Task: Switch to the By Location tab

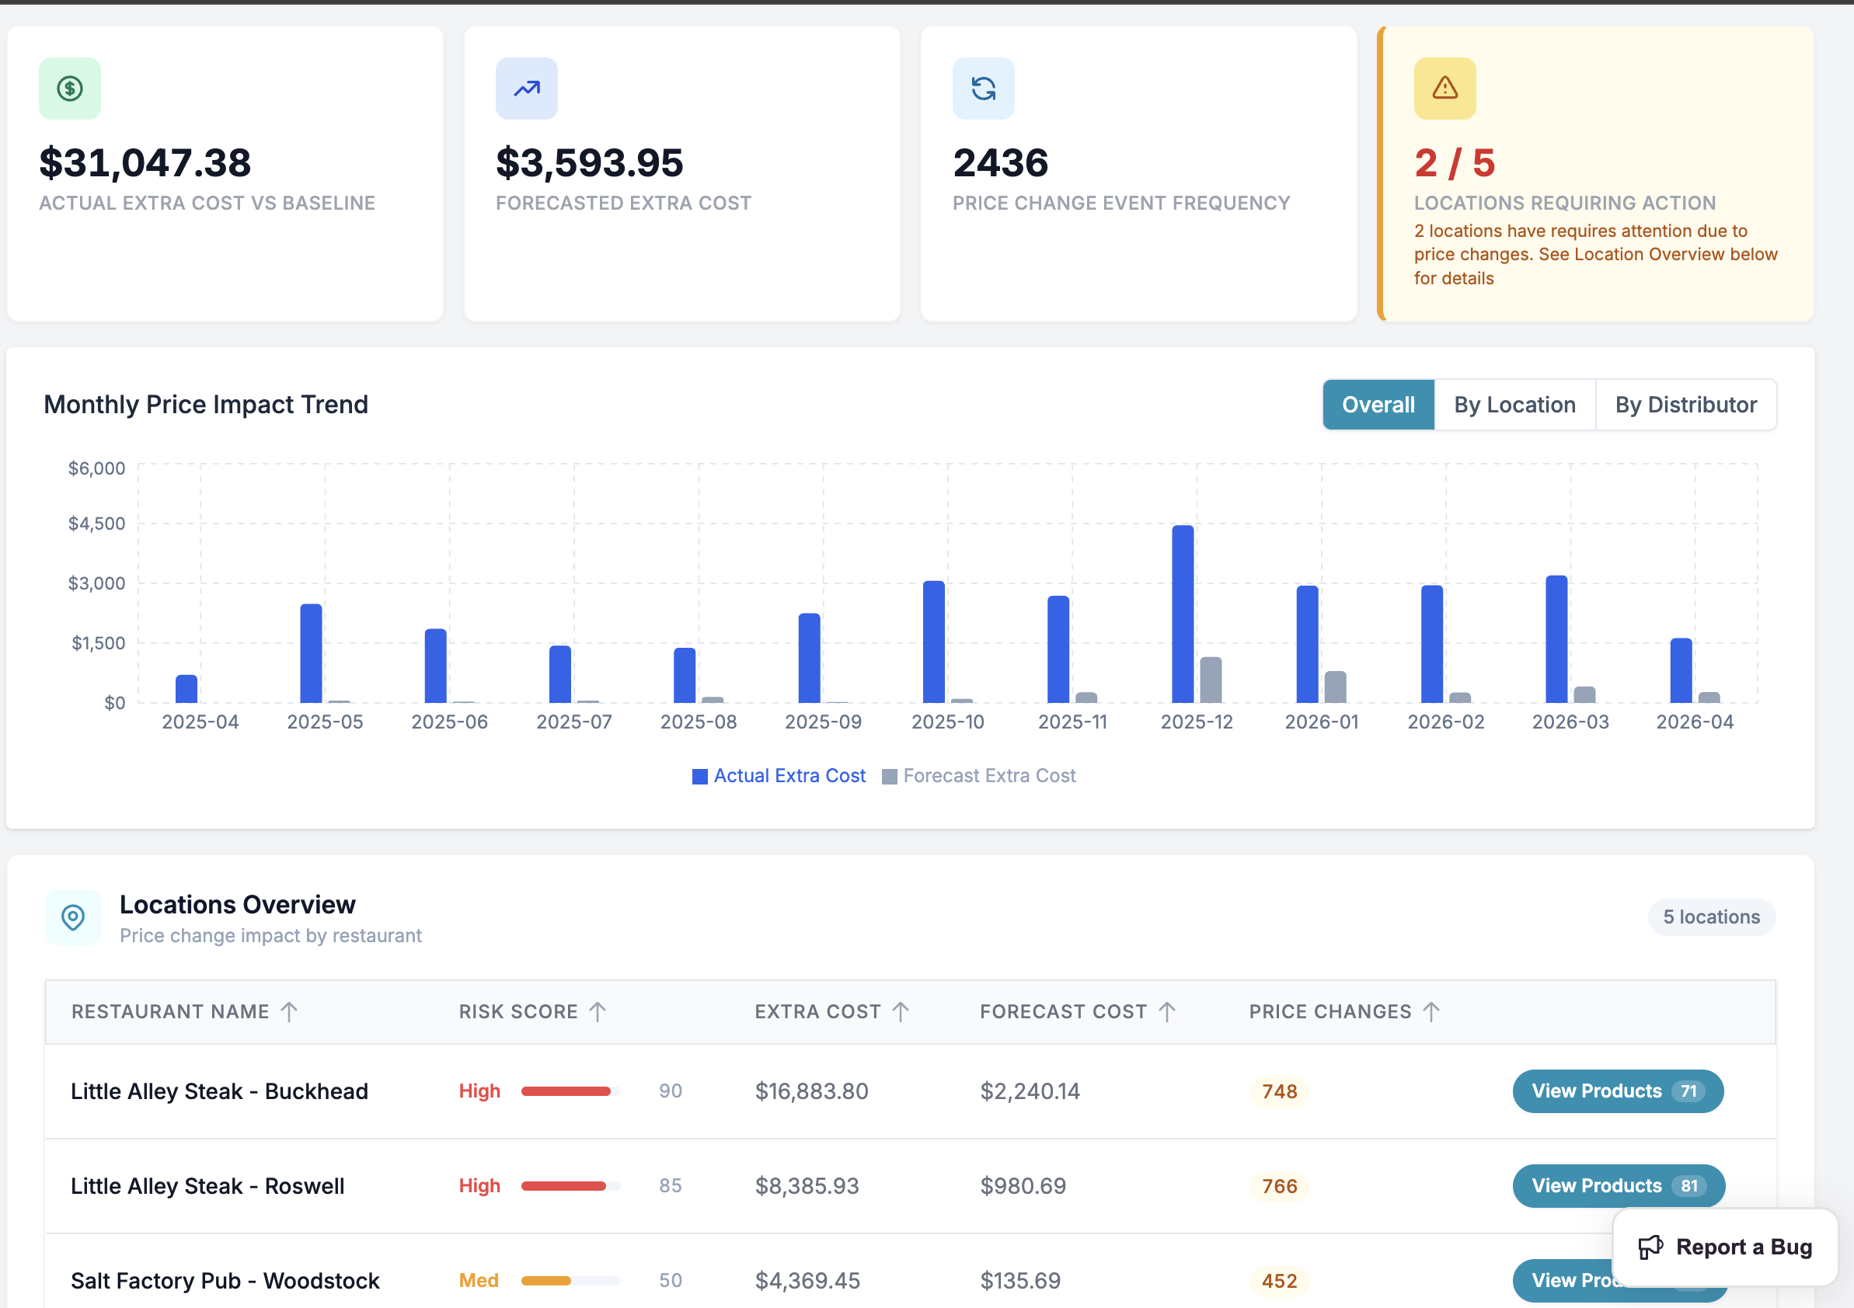Action: [1516, 404]
